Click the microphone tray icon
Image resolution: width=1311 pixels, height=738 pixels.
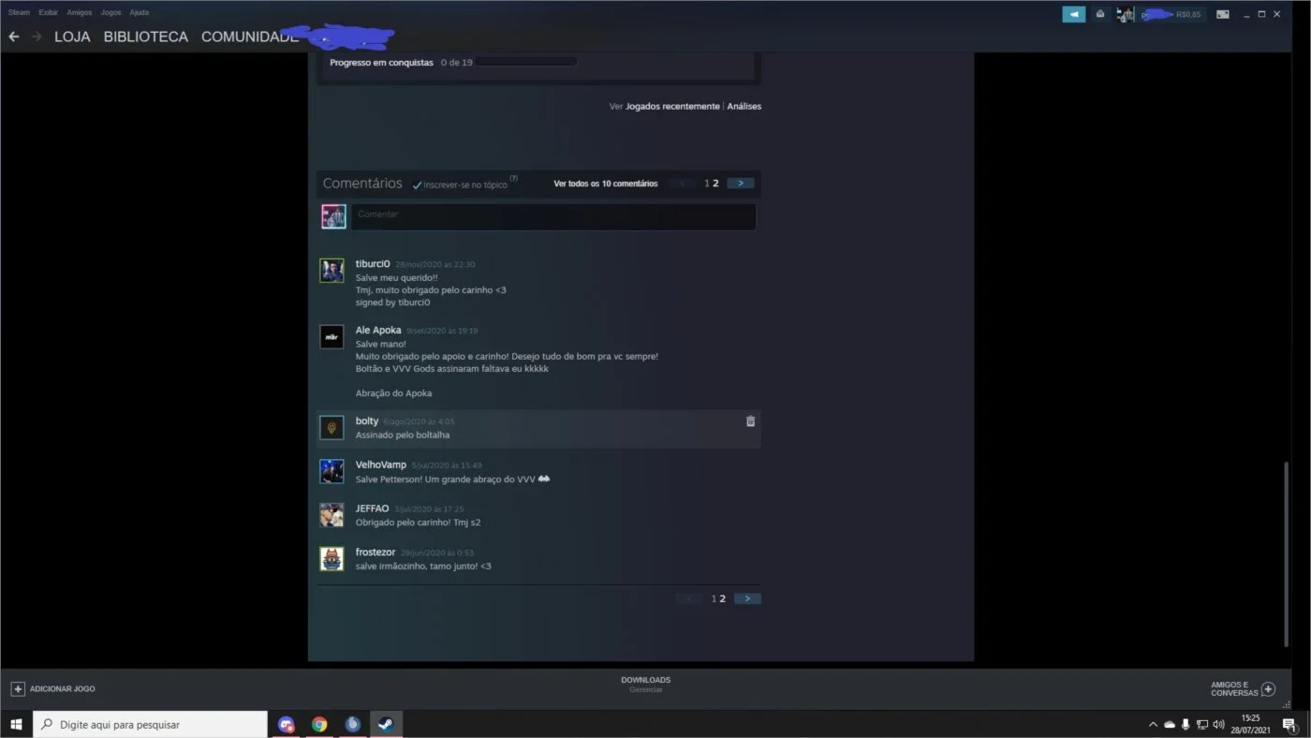pos(1186,725)
